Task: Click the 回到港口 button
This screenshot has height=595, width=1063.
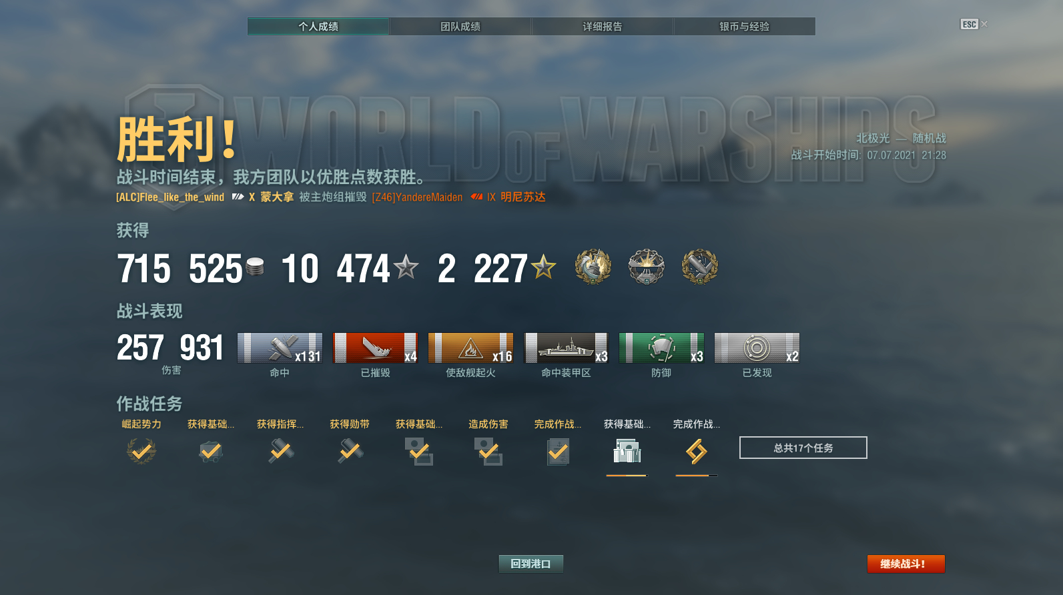Action: tap(530, 564)
